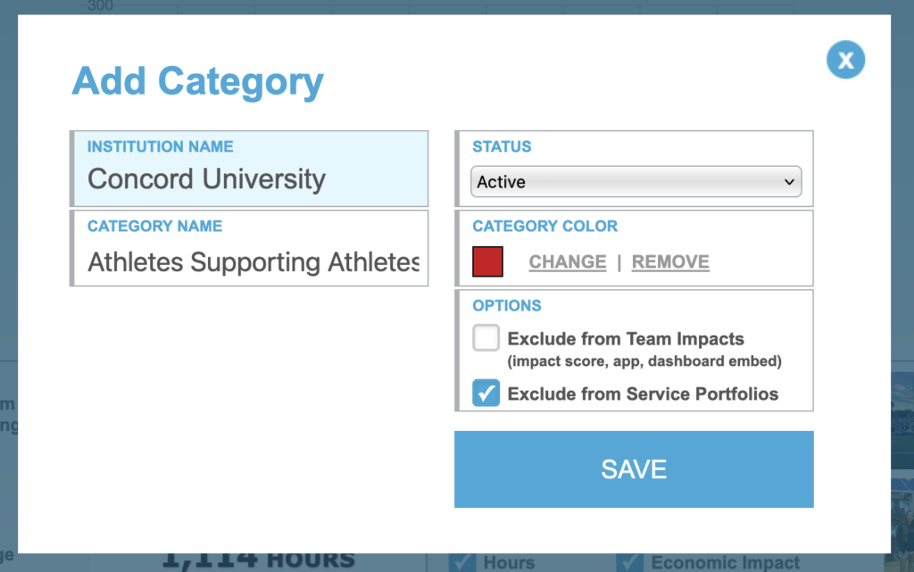This screenshot has height=572, width=914.
Task: Click the red category color swatch
Action: (487, 261)
